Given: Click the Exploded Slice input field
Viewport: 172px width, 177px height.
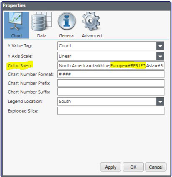Looking at the screenshot, I should [111, 111].
